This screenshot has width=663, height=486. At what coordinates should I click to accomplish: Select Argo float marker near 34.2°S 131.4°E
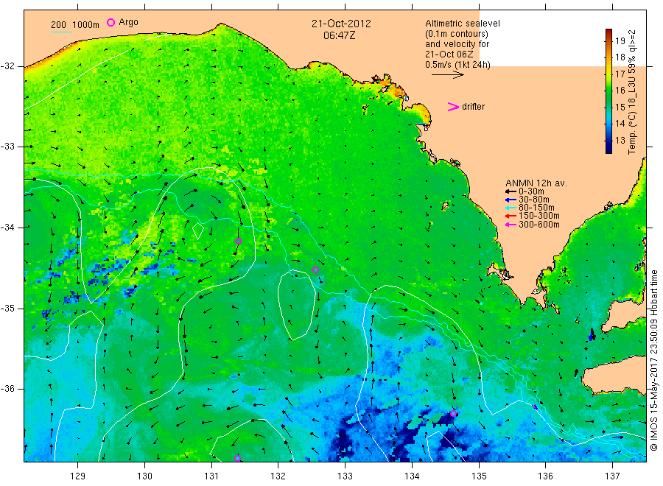pyautogui.click(x=238, y=242)
